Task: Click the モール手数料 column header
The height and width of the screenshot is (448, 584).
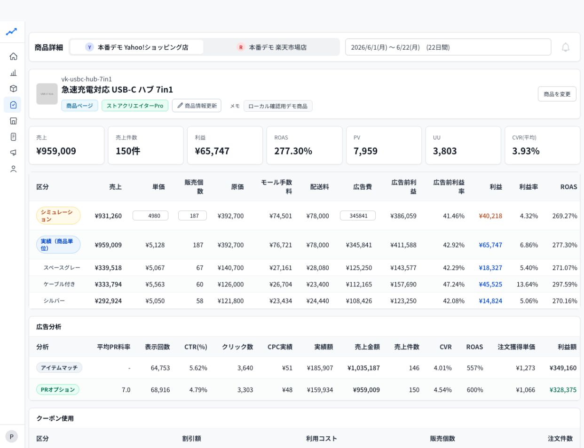Action: [276, 186]
